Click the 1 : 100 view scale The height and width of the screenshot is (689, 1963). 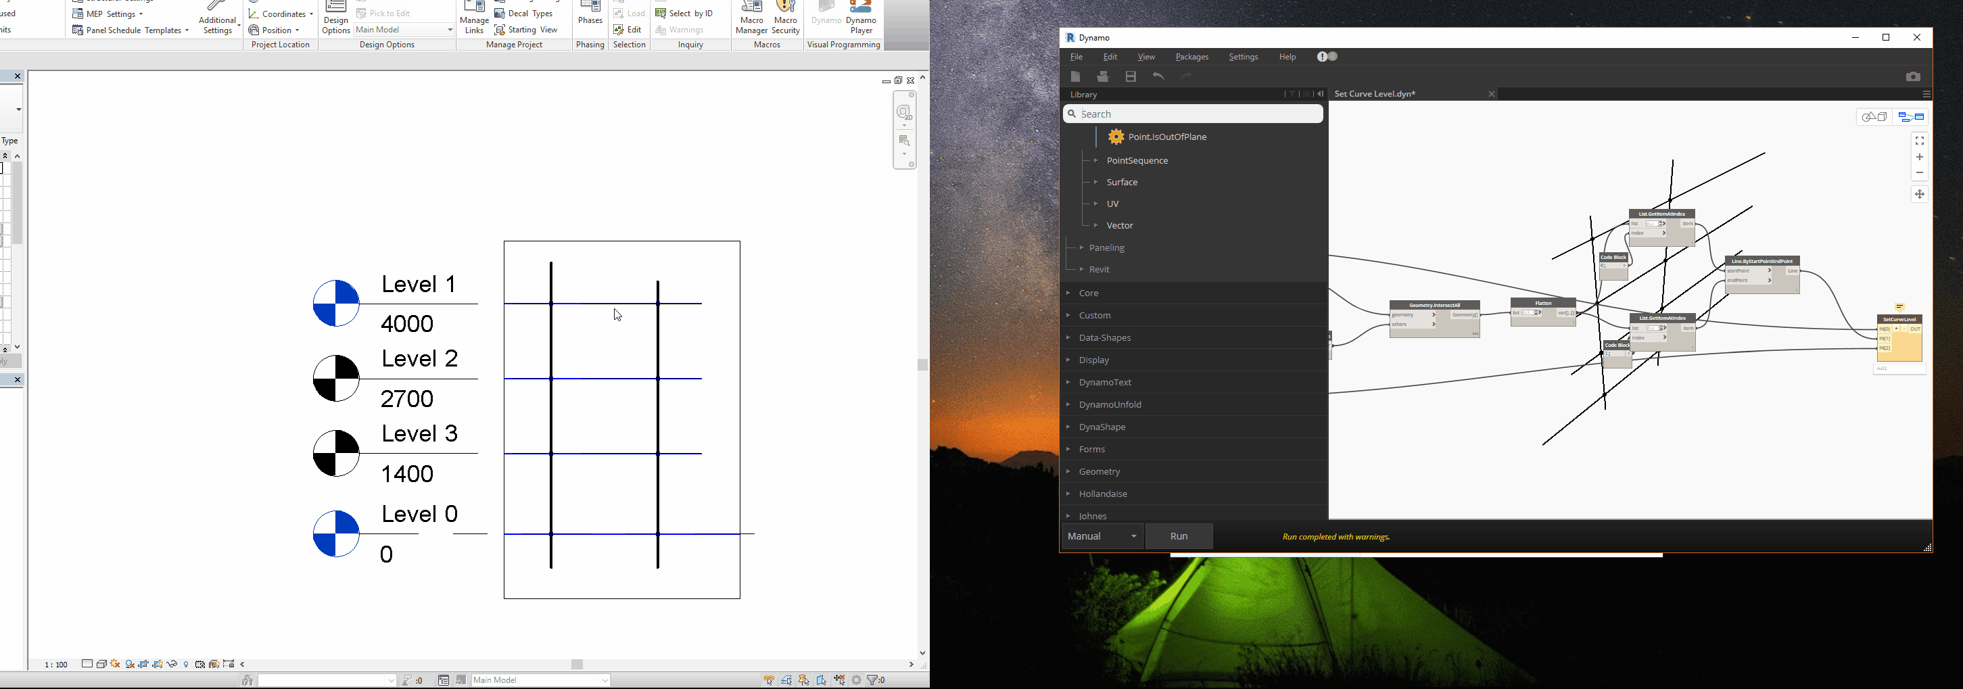click(56, 665)
